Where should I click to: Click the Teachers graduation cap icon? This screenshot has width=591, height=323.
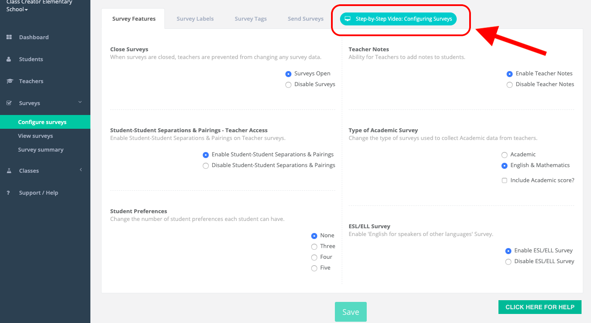click(x=9, y=81)
